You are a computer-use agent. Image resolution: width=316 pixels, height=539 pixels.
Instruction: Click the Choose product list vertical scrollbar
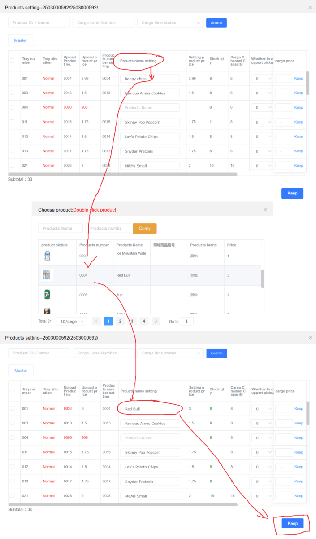[263, 278]
